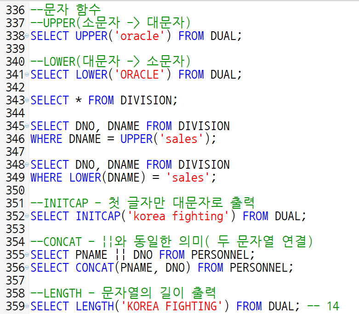Screen dimensions: 359x314
Task: Click DNAME on line 348
Action: tap(123, 165)
